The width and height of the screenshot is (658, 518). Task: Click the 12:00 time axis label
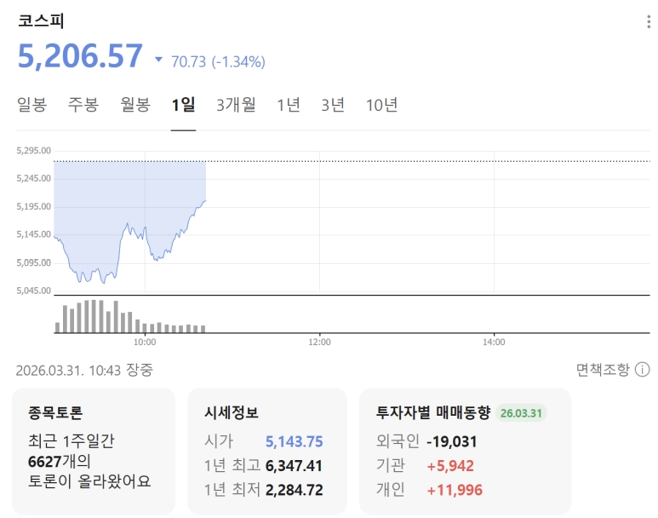[x=319, y=342]
